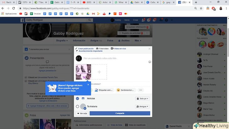
Task: Open the more options ellipsis in composer
Action: (x=141, y=90)
